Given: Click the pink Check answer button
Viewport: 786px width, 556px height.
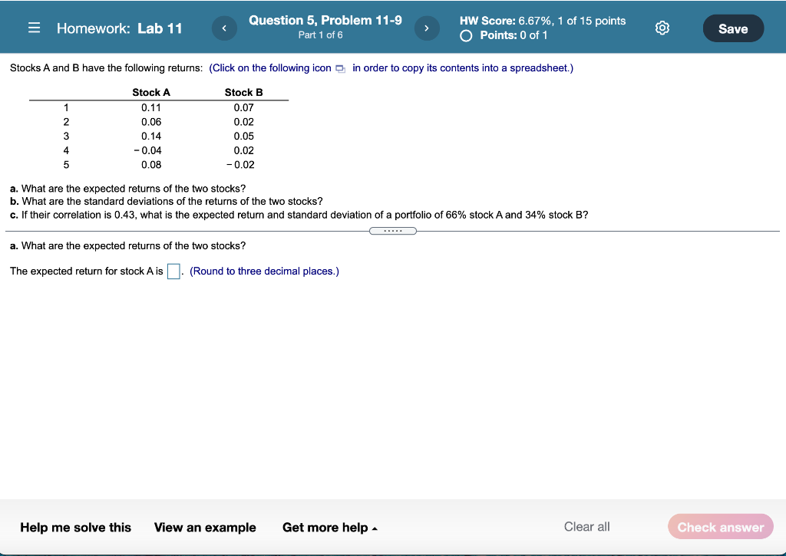Looking at the screenshot, I should pos(720,527).
